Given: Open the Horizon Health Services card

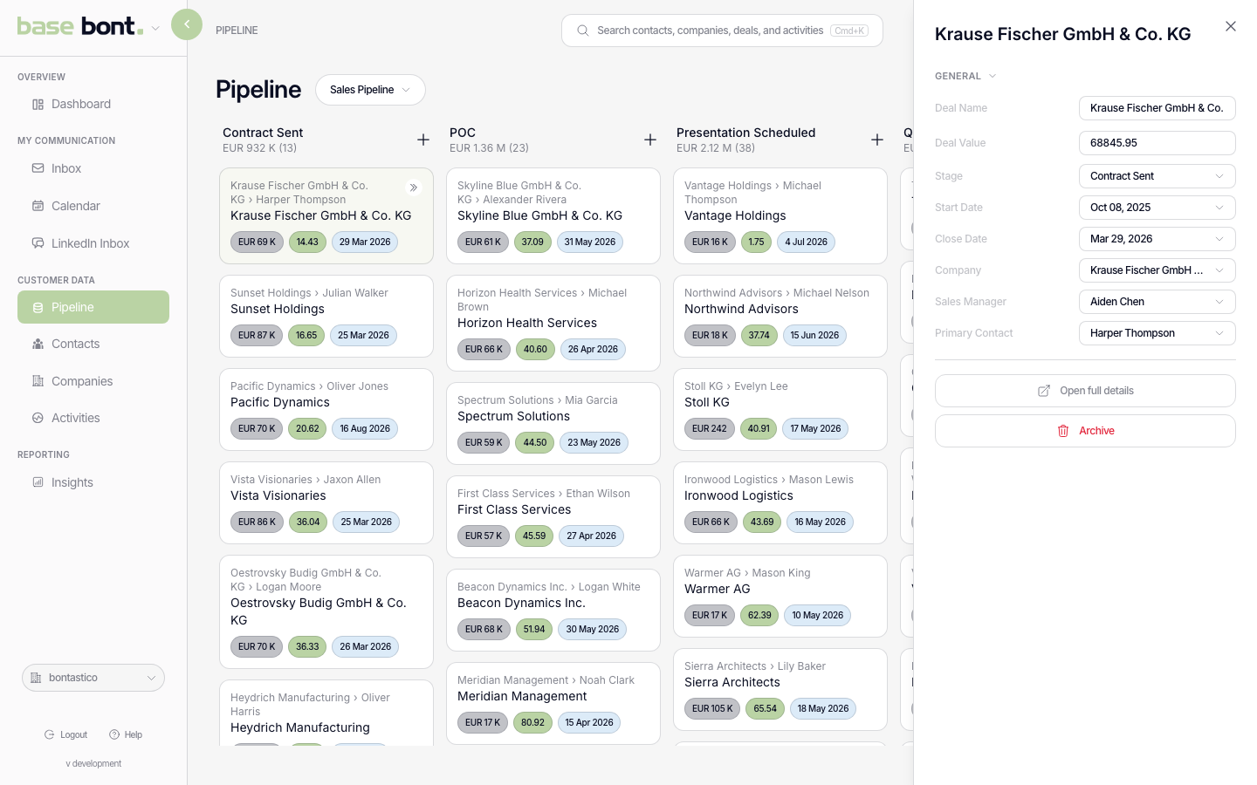Looking at the screenshot, I should (553, 323).
